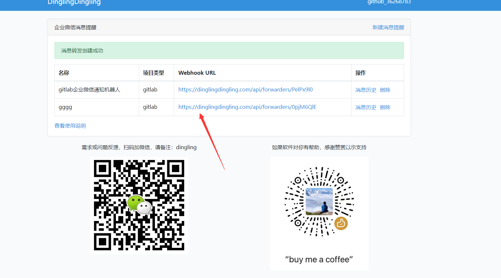Select the 感谢赞赏以示支持 caption
This screenshot has width=501, height=278.
click(319, 148)
